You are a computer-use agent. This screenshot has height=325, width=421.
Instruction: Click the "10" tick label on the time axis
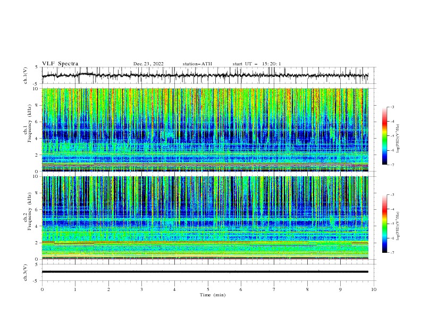[374, 289]
